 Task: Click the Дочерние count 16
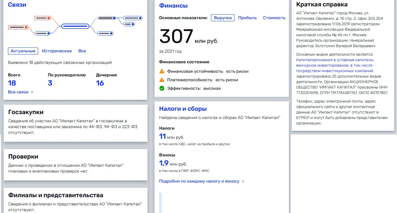(100, 83)
